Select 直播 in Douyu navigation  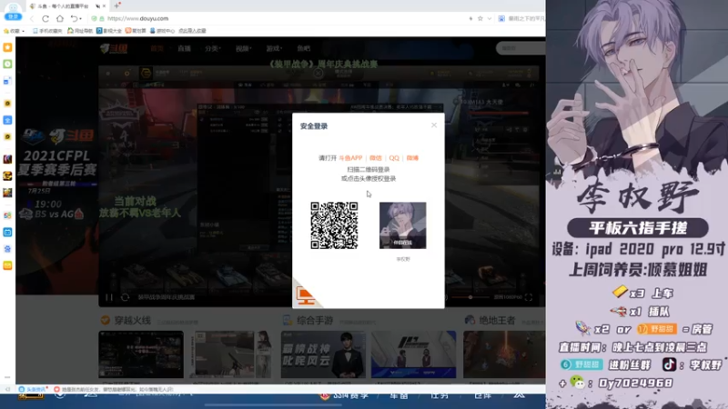point(185,48)
